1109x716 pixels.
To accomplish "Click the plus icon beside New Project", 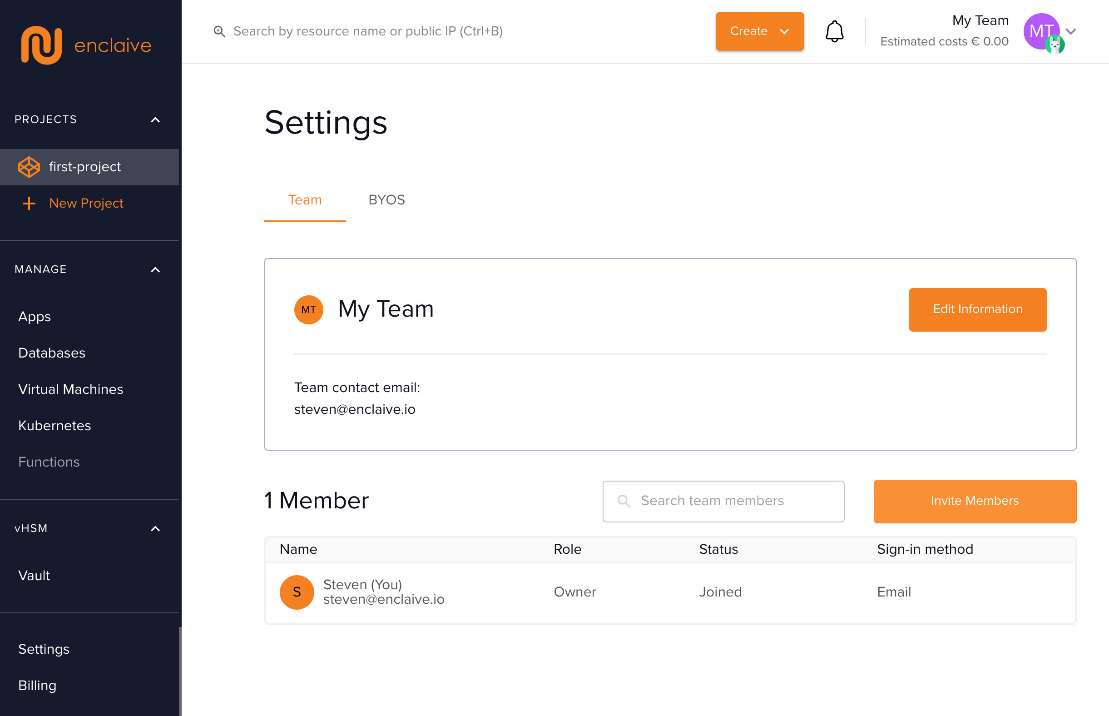I will coord(29,203).
